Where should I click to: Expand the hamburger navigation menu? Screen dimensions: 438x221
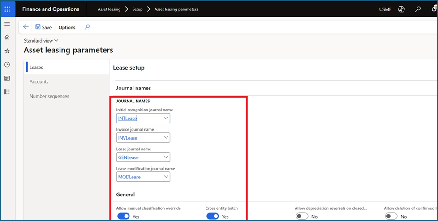pyautogui.click(x=7, y=24)
